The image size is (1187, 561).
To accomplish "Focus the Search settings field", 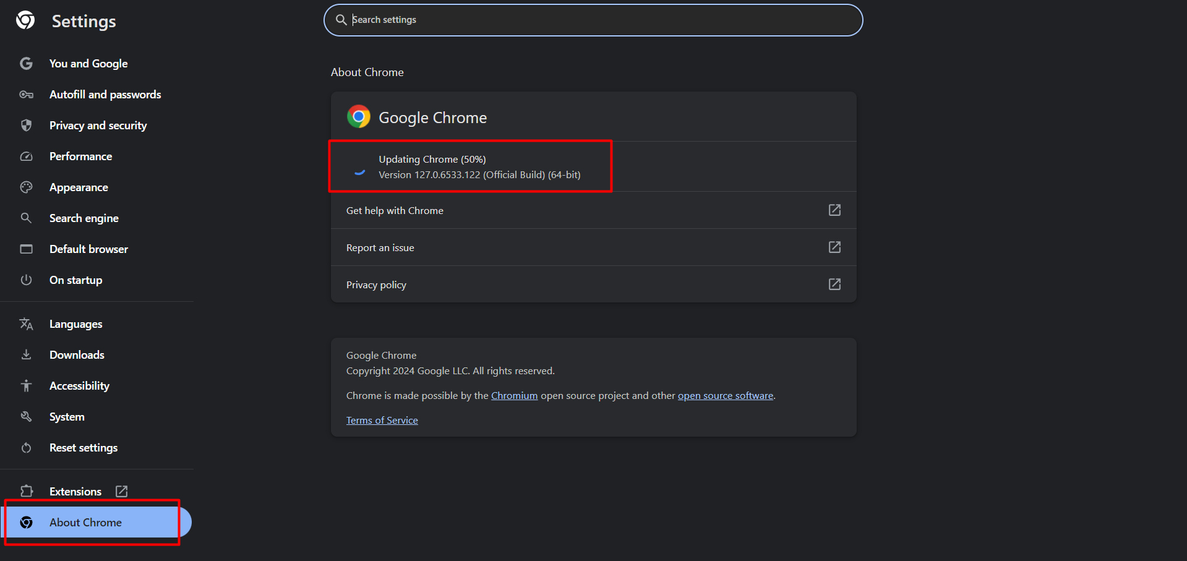I will [x=593, y=20].
